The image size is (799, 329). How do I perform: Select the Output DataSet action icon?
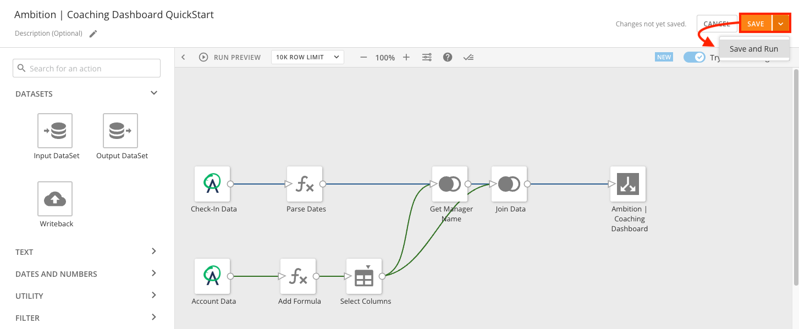[120, 131]
